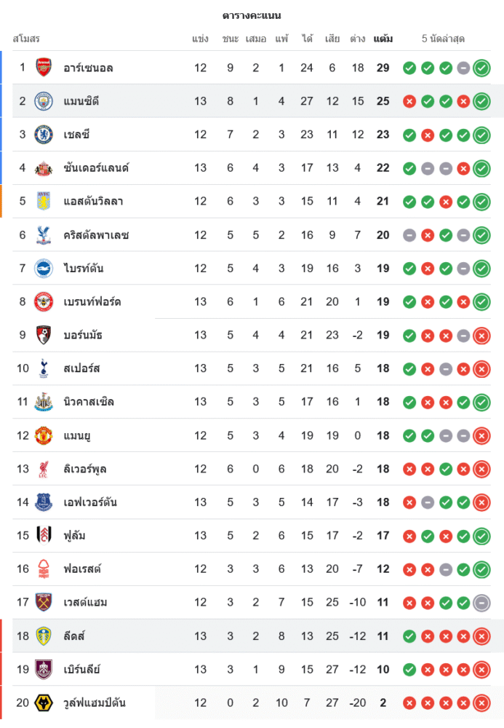The width and height of the screenshot is (504, 728).
Task: Click West Ham's latest match draw indicator
Action: point(481,603)
